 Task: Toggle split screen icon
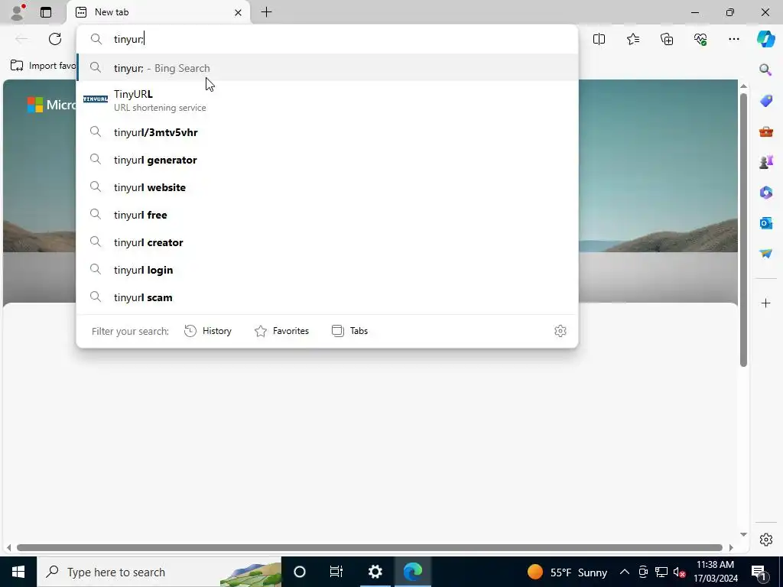[x=599, y=39]
